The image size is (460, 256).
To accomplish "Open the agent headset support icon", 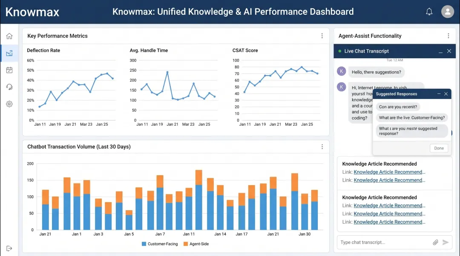I will (x=9, y=87).
